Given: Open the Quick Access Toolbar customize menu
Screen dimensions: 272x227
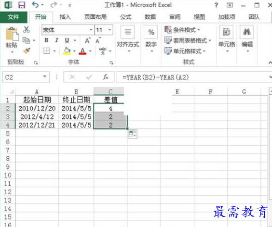Looking at the screenshot, I should pyautogui.click(x=70, y=5).
